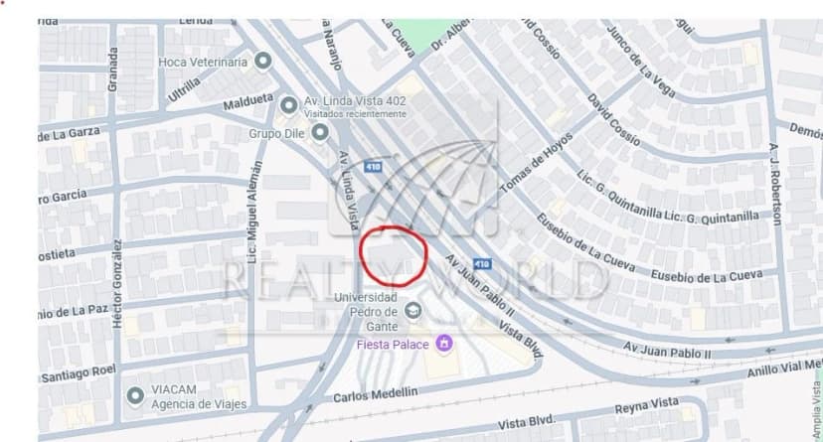Click the Hoca Veterinaria text label
The width and height of the screenshot is (823, 442).
pyautogui.click(x=203, y=62)
